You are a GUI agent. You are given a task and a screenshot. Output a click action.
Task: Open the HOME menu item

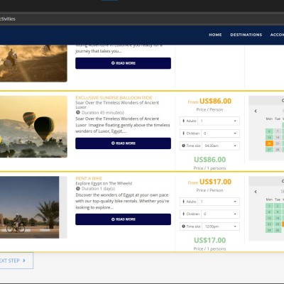215,35
